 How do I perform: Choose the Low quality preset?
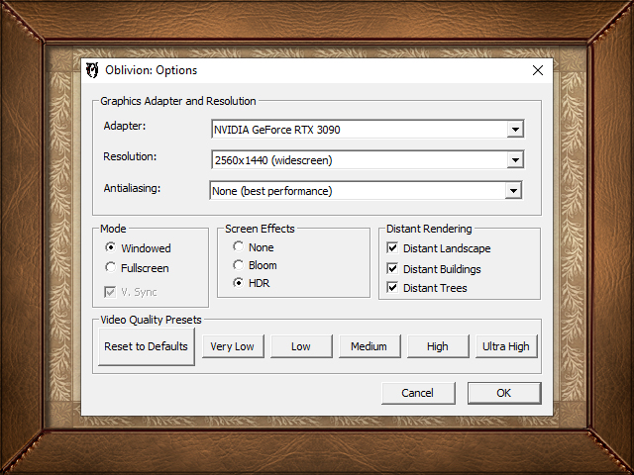[x=300, y=346]
